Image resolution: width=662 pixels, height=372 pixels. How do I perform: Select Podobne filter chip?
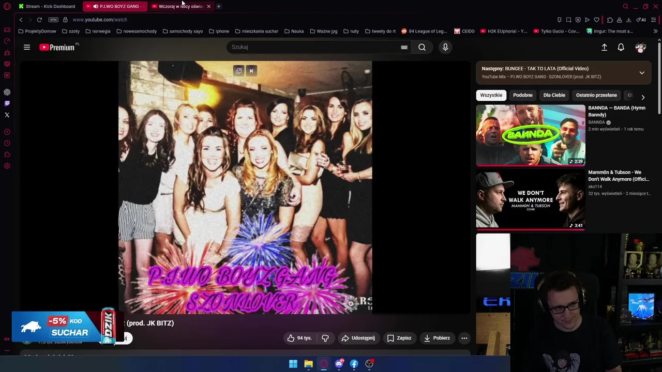tap(523, 95)
